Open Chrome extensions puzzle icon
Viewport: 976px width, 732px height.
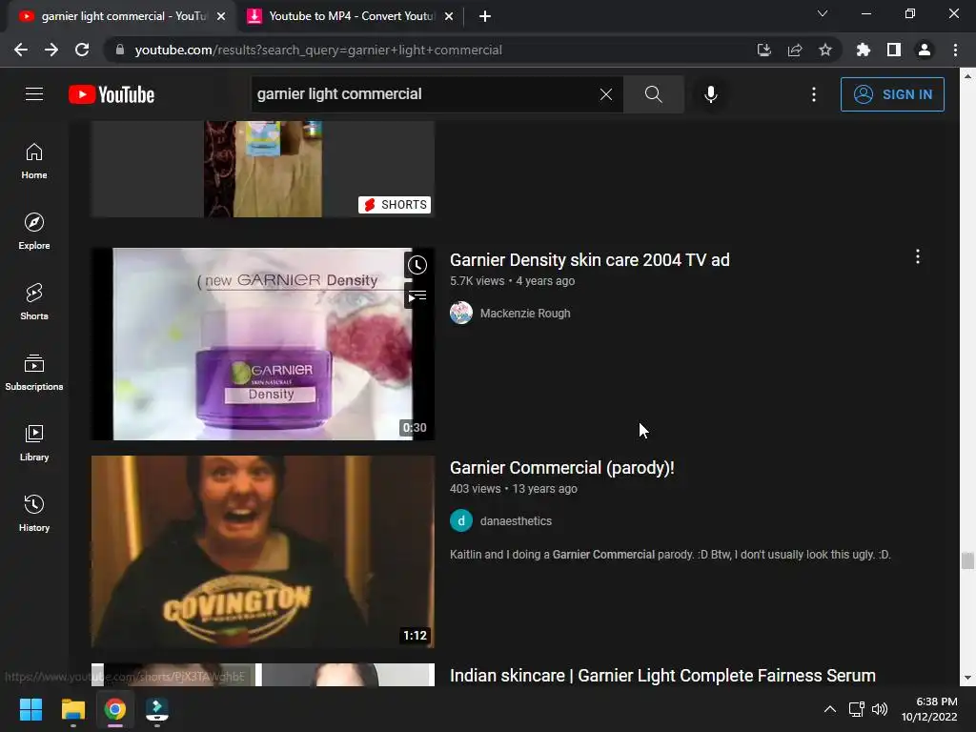[864, 50]
